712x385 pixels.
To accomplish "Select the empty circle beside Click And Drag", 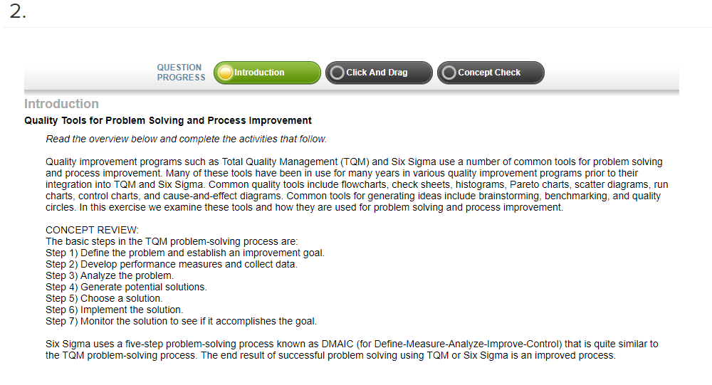I will point(337,73).
